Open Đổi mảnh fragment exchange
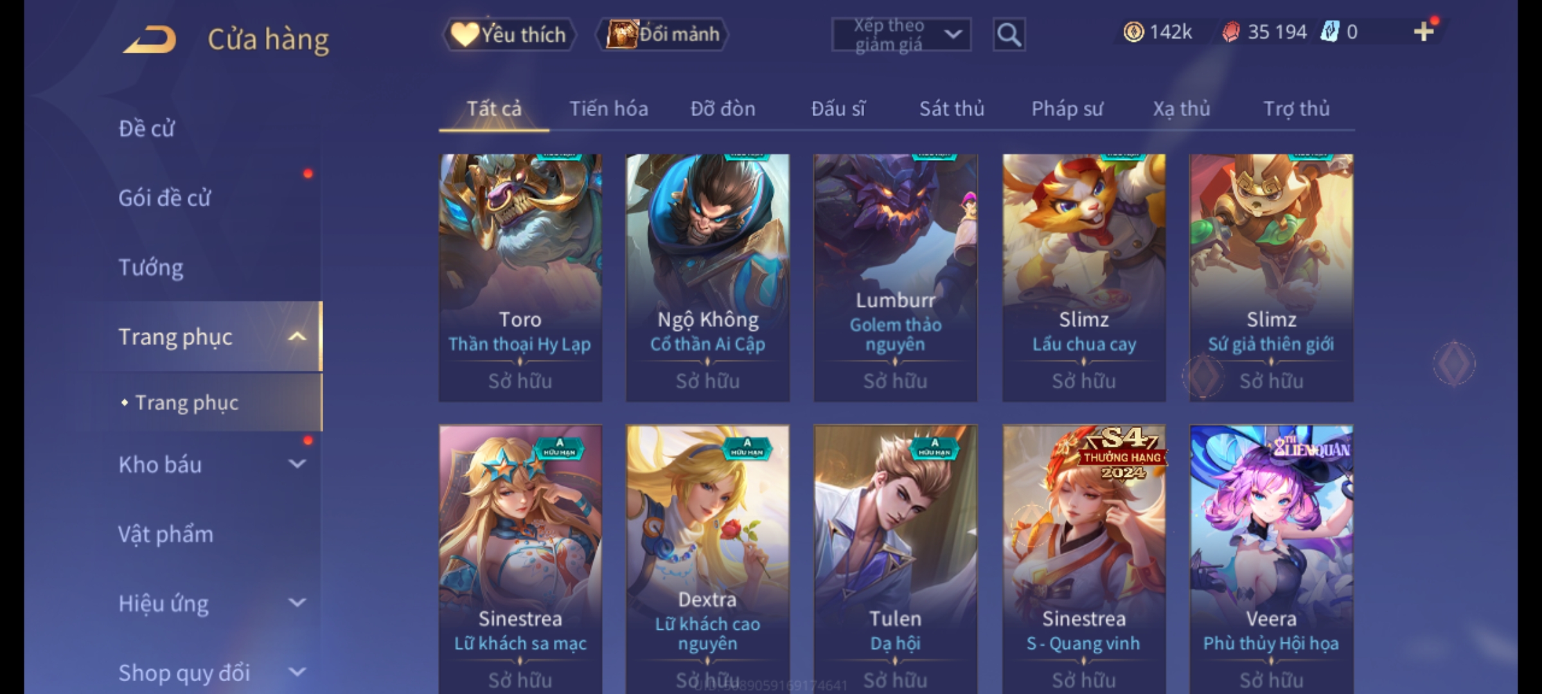1542x694 pixels. 662,34
